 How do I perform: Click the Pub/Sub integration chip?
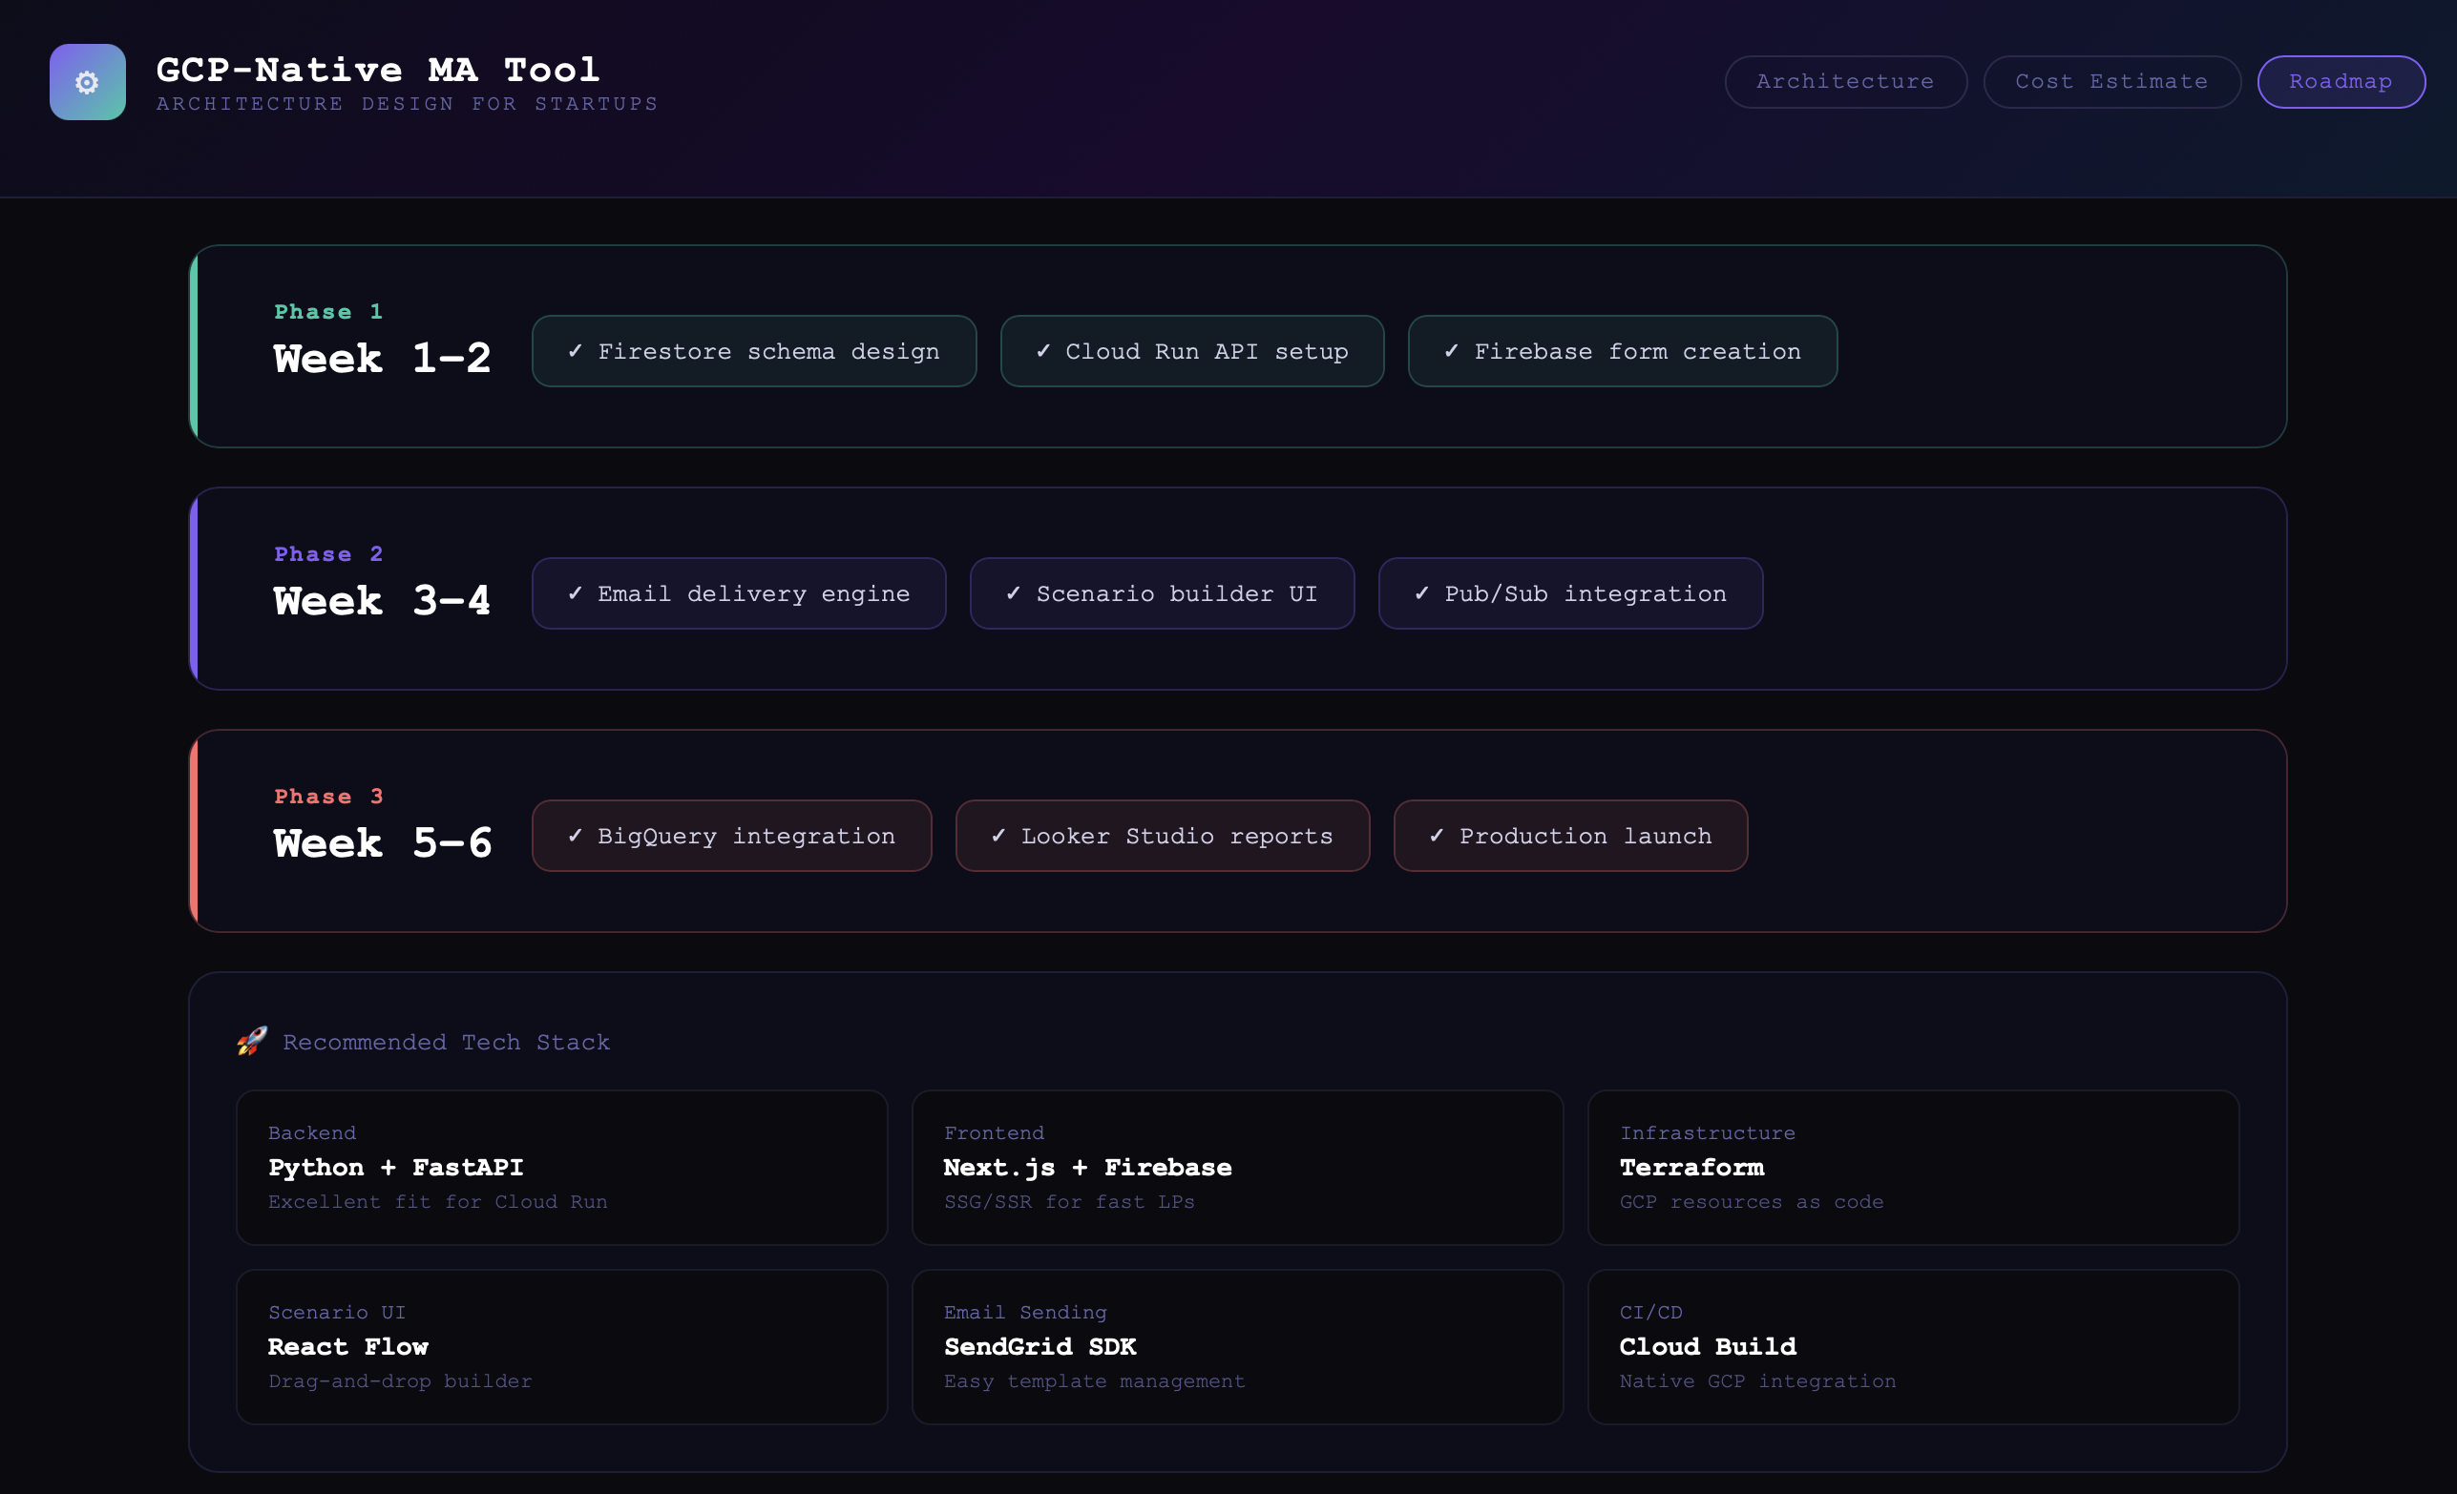[x=1569, y=593]
